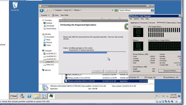Viewport: 186px width, 105px height.
Task: Open Server Manager from taskbar
Action: pos(22,96)
